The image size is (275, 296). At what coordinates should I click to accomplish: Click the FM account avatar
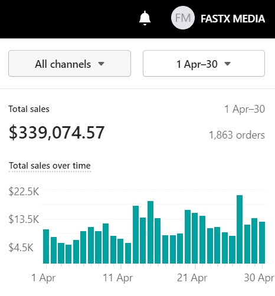pos(183,18)
